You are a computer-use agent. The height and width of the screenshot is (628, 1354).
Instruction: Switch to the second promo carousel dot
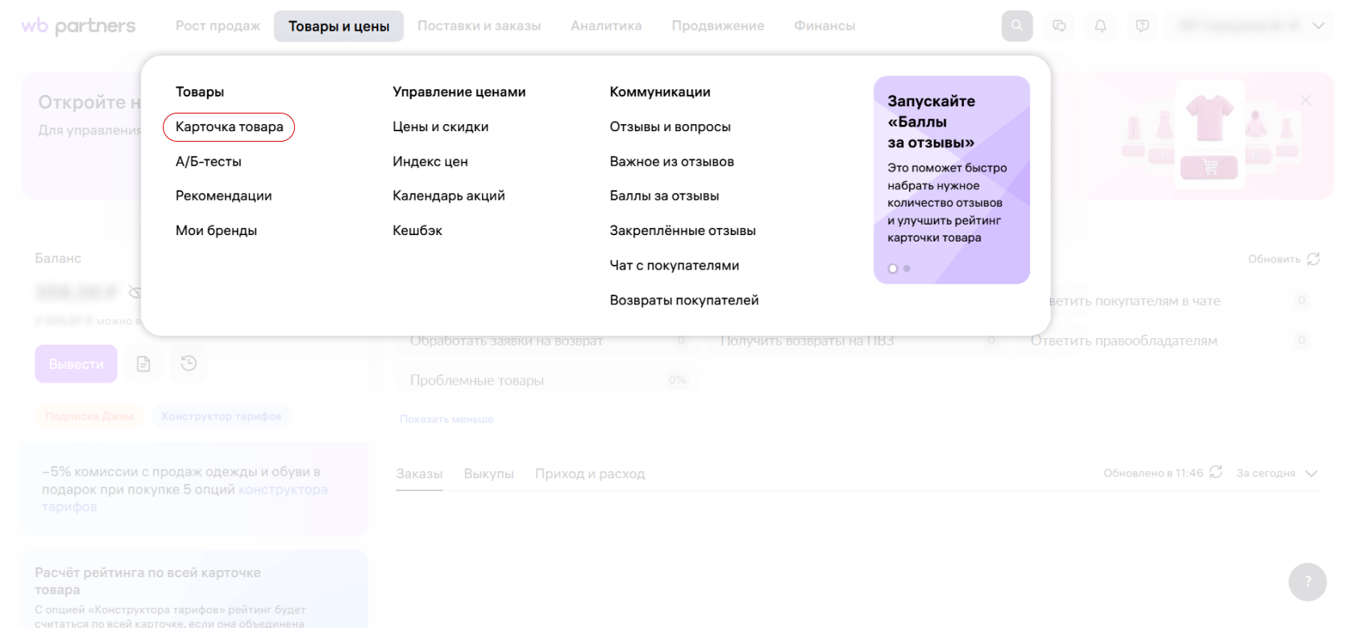pos(907,268)
